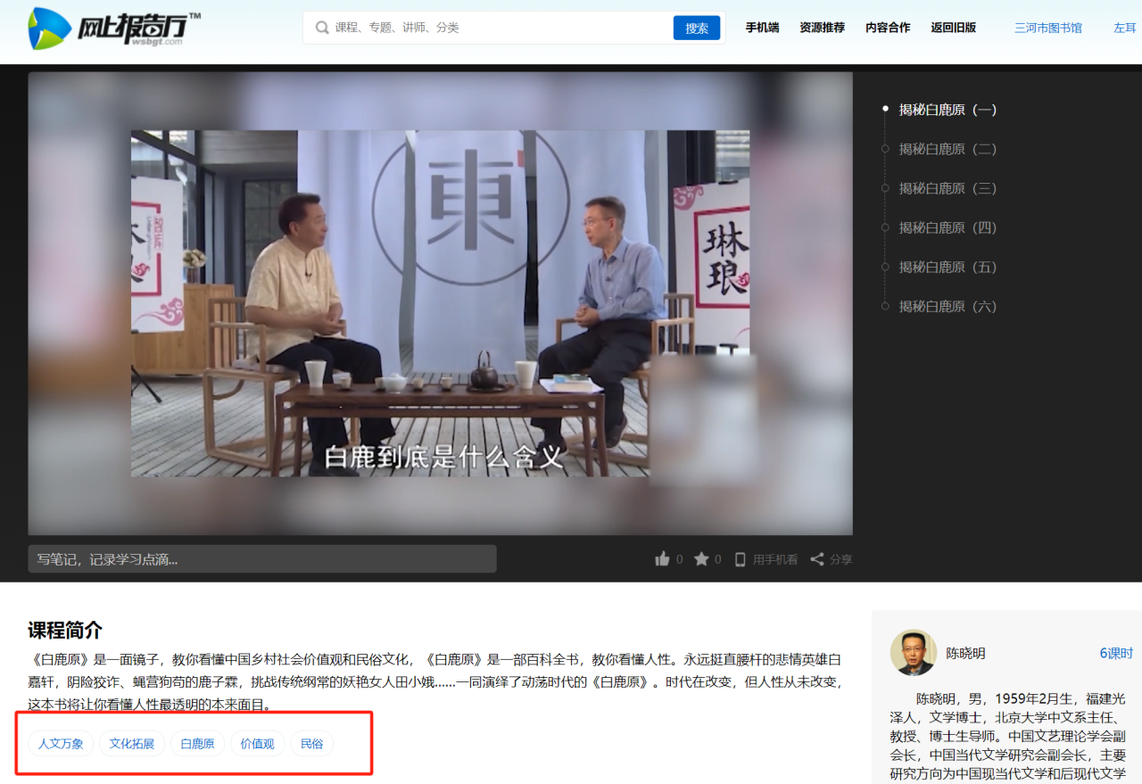Click 返回旧版 to return to old version
Image resolution: width=1142 pixels, height=784 pixels.
(953, 28)
